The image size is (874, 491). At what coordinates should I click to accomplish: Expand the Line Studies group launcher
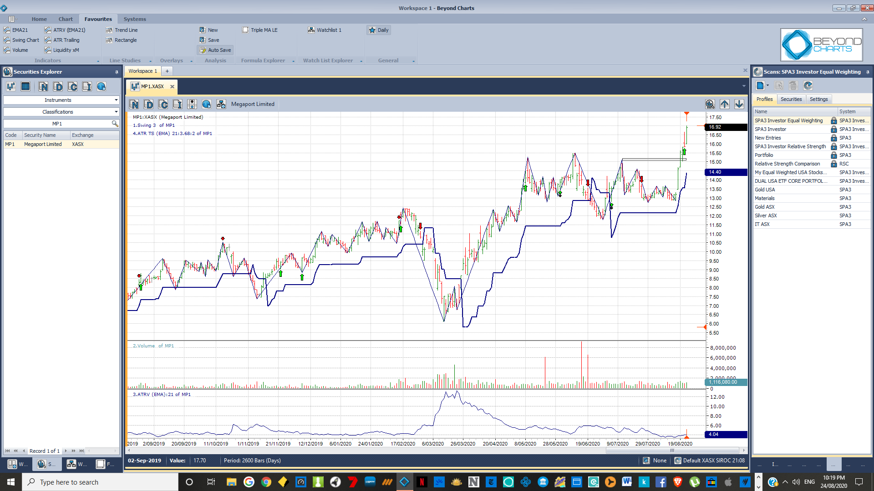[150, 61]
